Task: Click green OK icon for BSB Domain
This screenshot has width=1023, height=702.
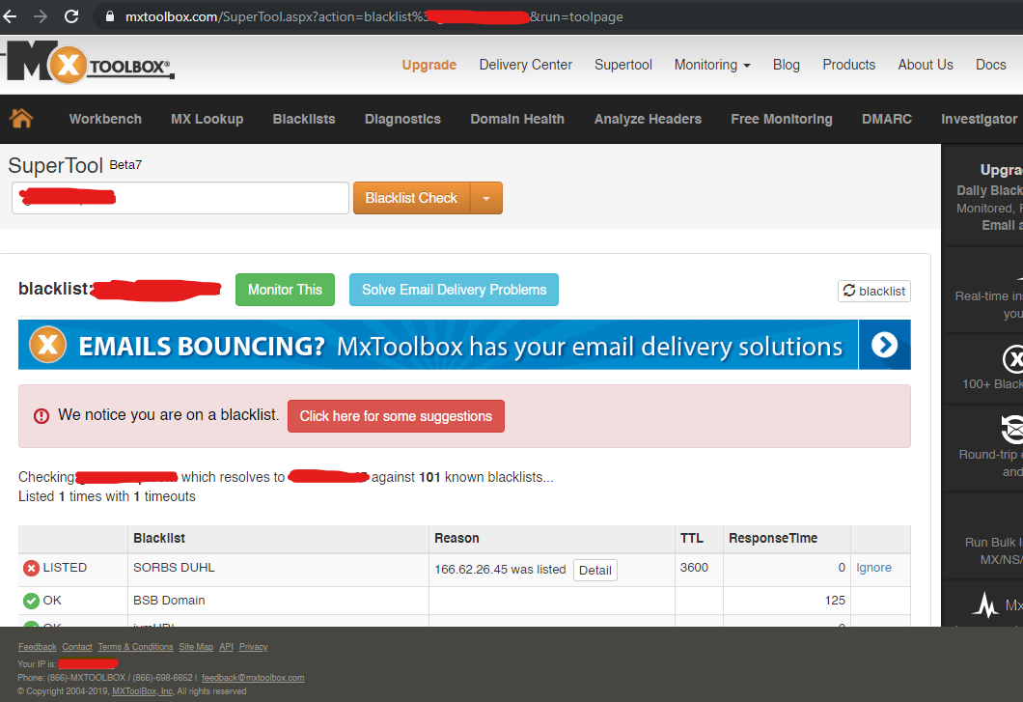Action: (x=31, y=601)
